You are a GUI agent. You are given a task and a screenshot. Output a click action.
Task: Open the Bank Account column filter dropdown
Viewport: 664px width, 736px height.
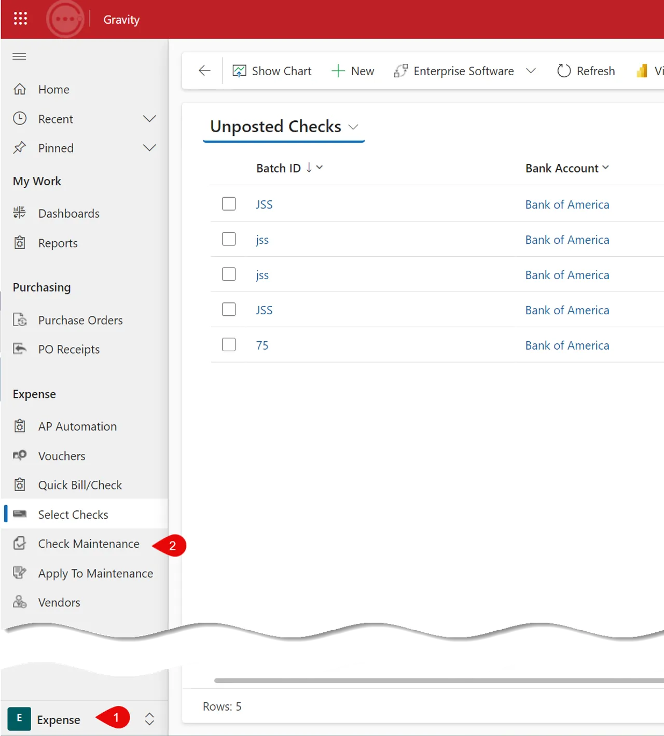click(x=606, y=168)
